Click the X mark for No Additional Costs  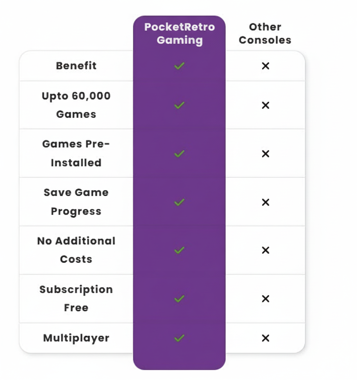coord(266,250)
